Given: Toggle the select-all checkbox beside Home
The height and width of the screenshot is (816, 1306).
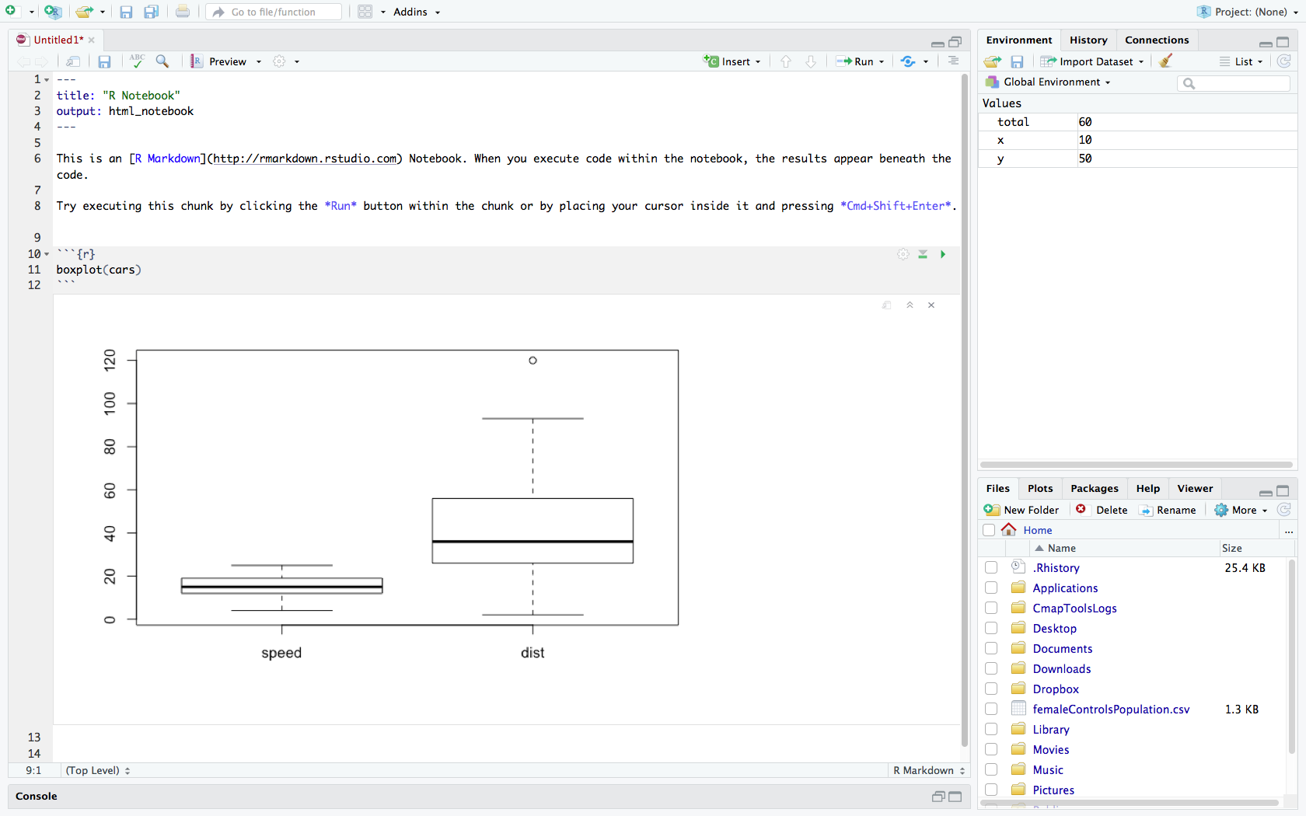Looking at the screenshot, I should 989,530.
